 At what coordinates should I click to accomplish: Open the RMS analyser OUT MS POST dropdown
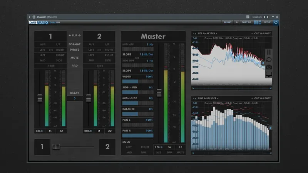(261, 98)
